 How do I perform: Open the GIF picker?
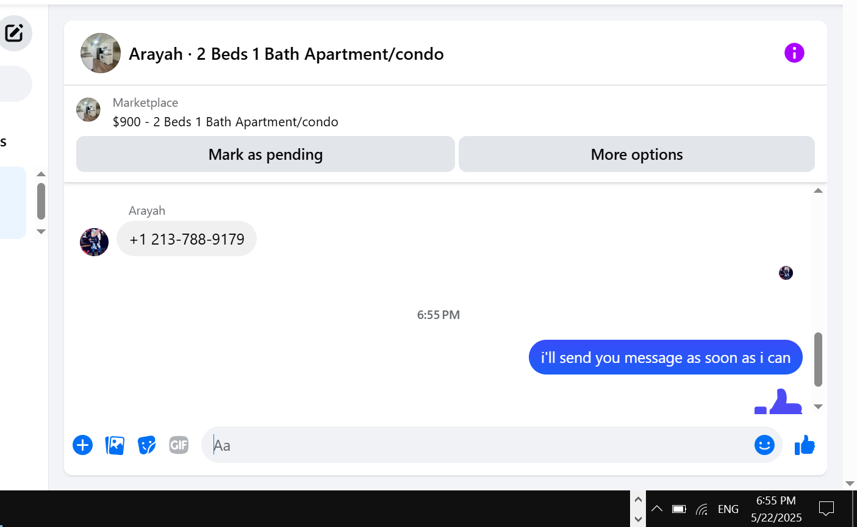pos(179,445)
